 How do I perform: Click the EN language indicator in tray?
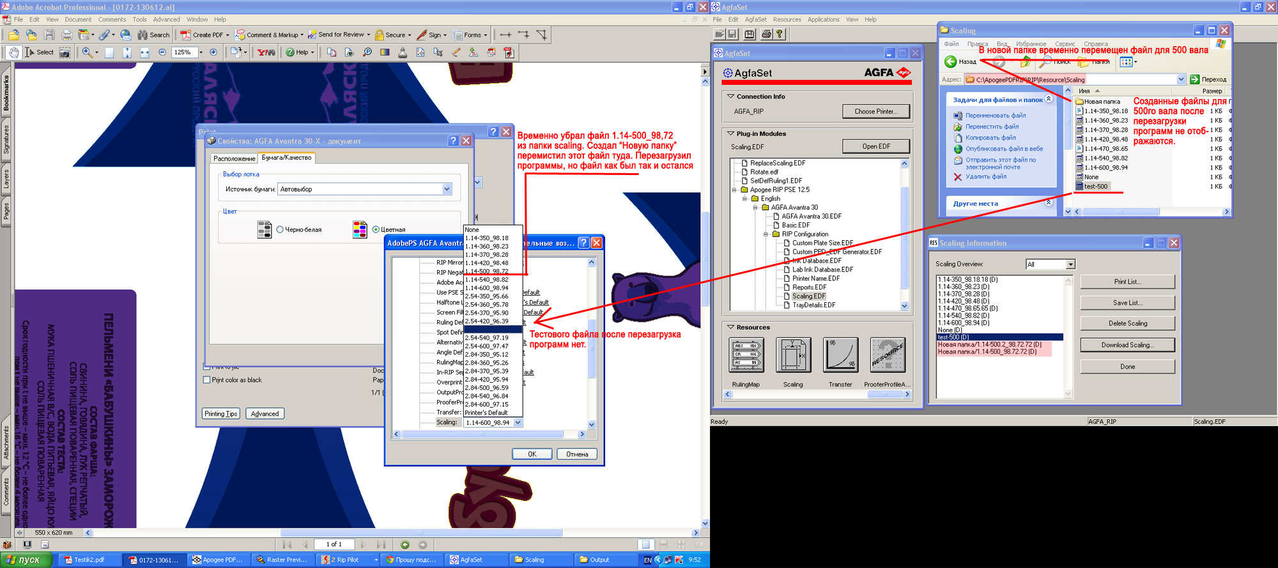point(647,560)
